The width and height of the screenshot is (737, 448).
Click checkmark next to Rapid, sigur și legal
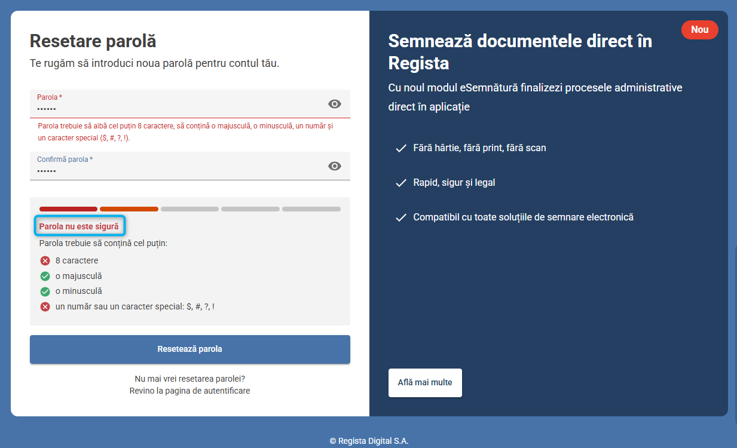tap(401, 183)
